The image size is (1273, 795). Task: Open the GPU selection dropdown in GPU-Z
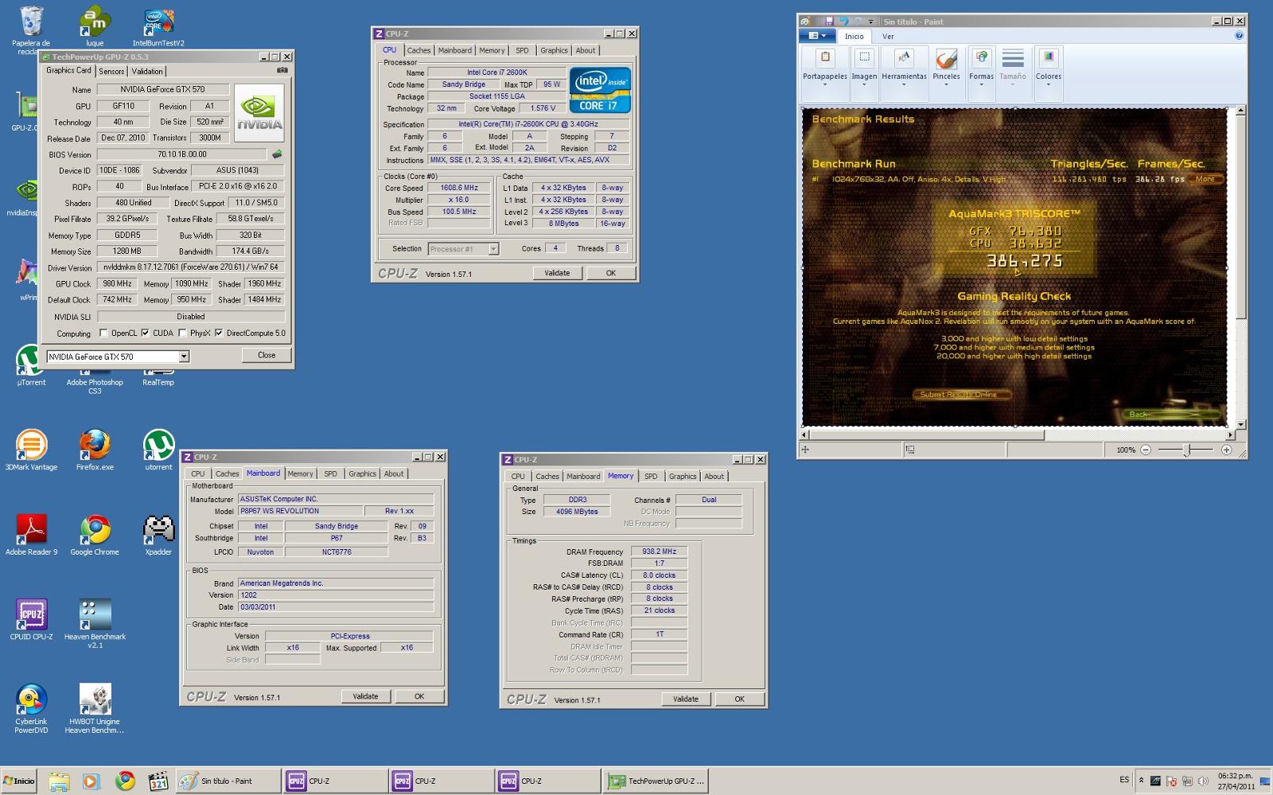click(184, 357)
